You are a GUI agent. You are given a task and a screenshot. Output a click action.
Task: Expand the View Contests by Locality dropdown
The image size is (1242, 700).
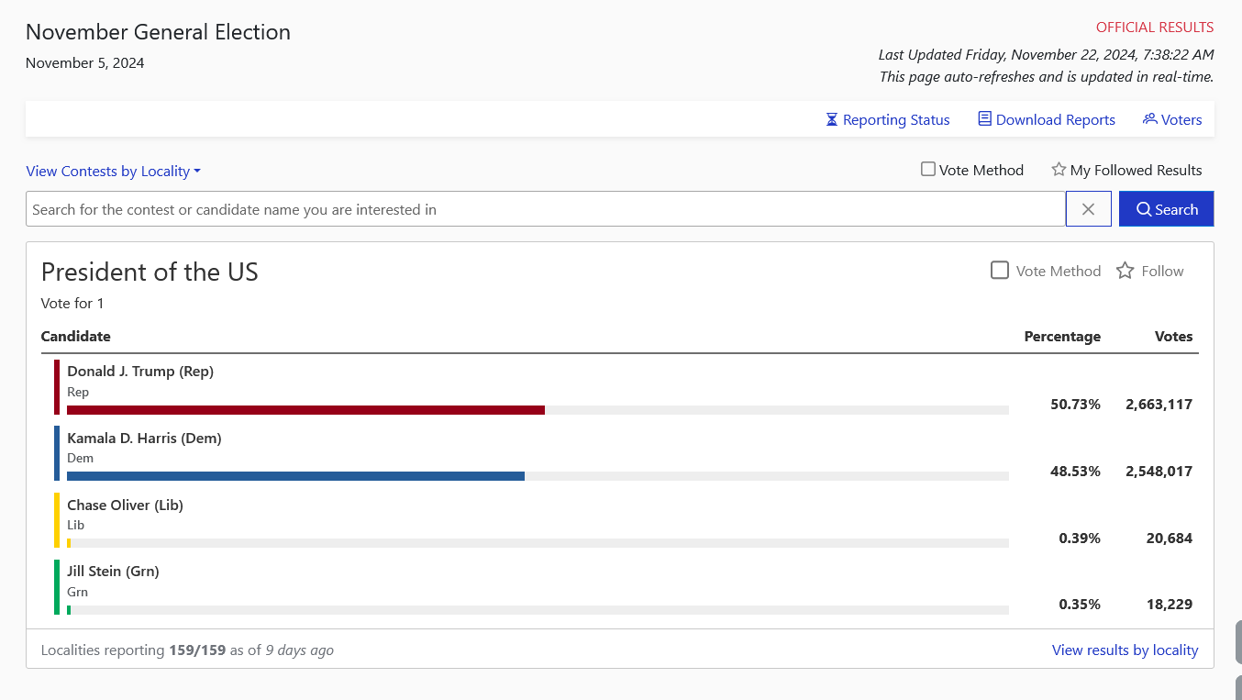pos(114,172)
